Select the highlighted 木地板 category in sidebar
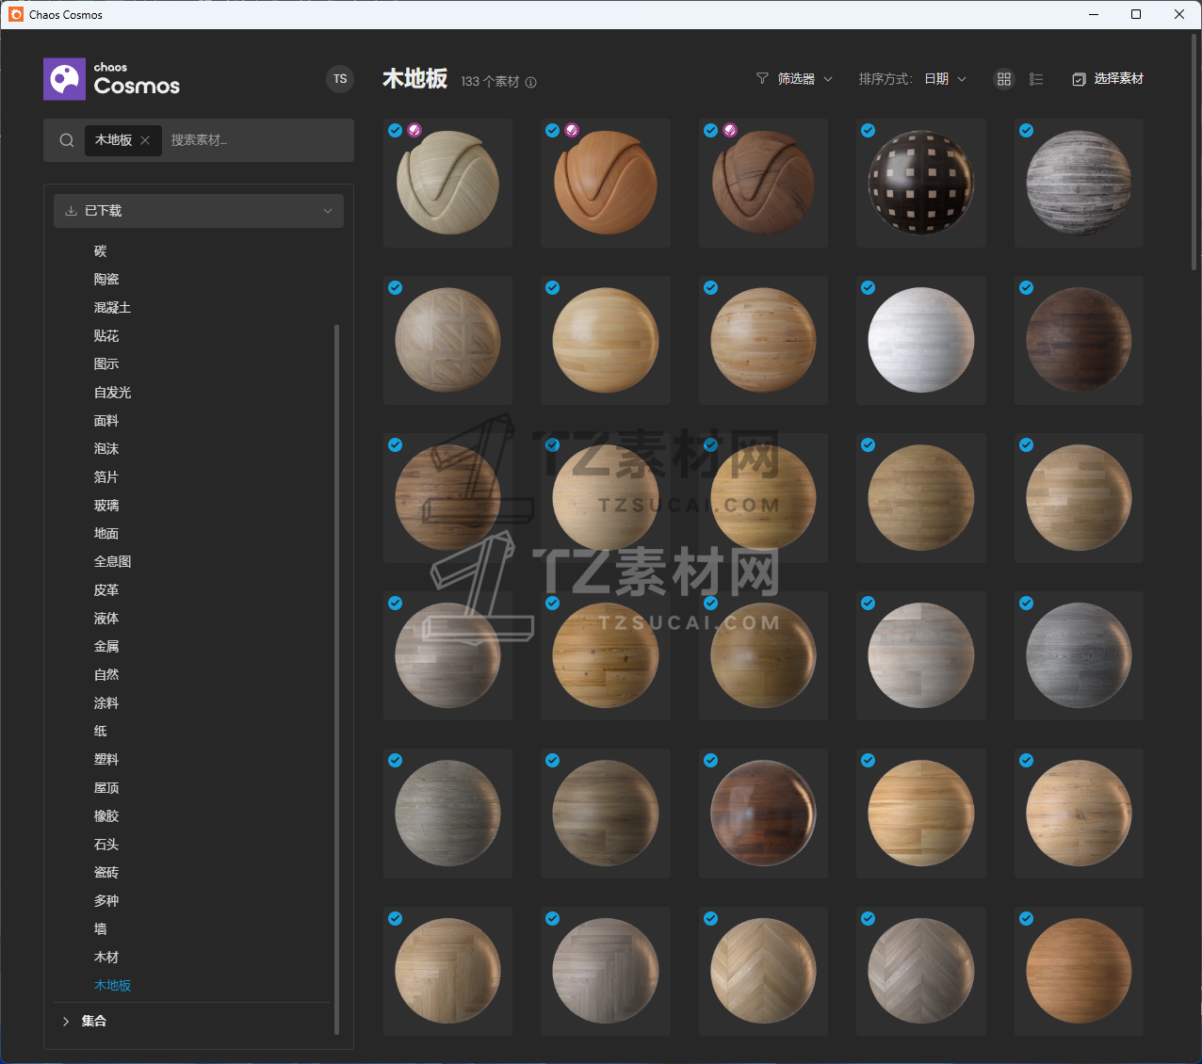The width and height of the screenshot is (1202, 1064). pyautogui.click(x=113, y=986)
